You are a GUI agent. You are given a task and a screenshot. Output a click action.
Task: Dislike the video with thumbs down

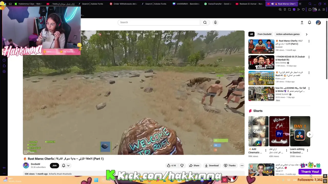[x=182, y=166]
